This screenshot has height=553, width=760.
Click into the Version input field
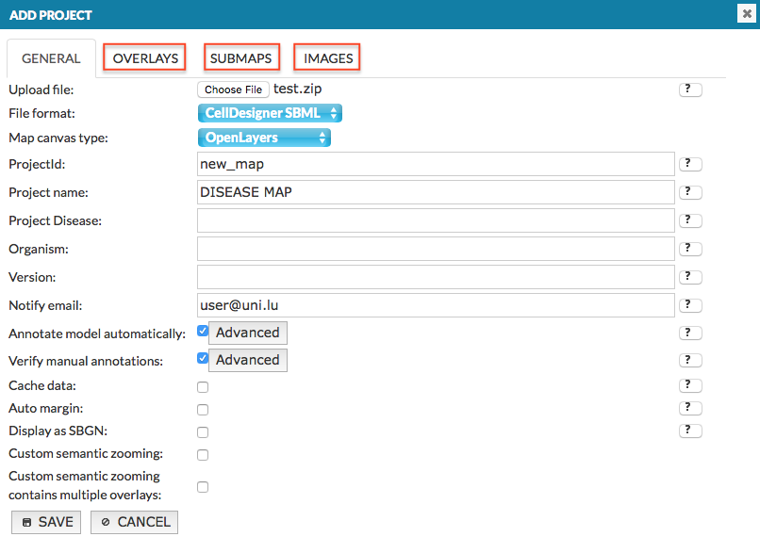(x=436, y=277)
